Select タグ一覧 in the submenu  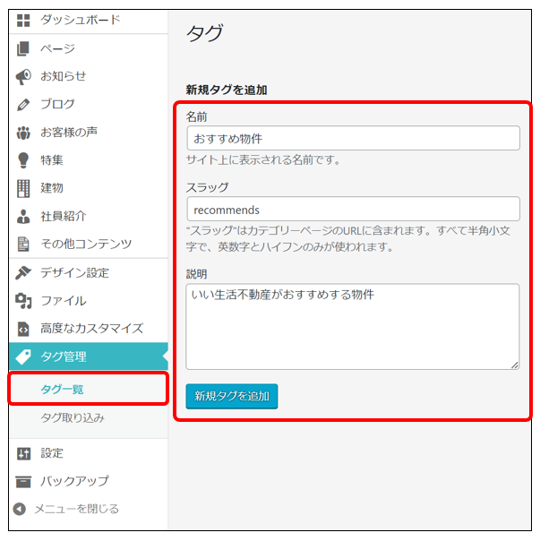(63, 389)
